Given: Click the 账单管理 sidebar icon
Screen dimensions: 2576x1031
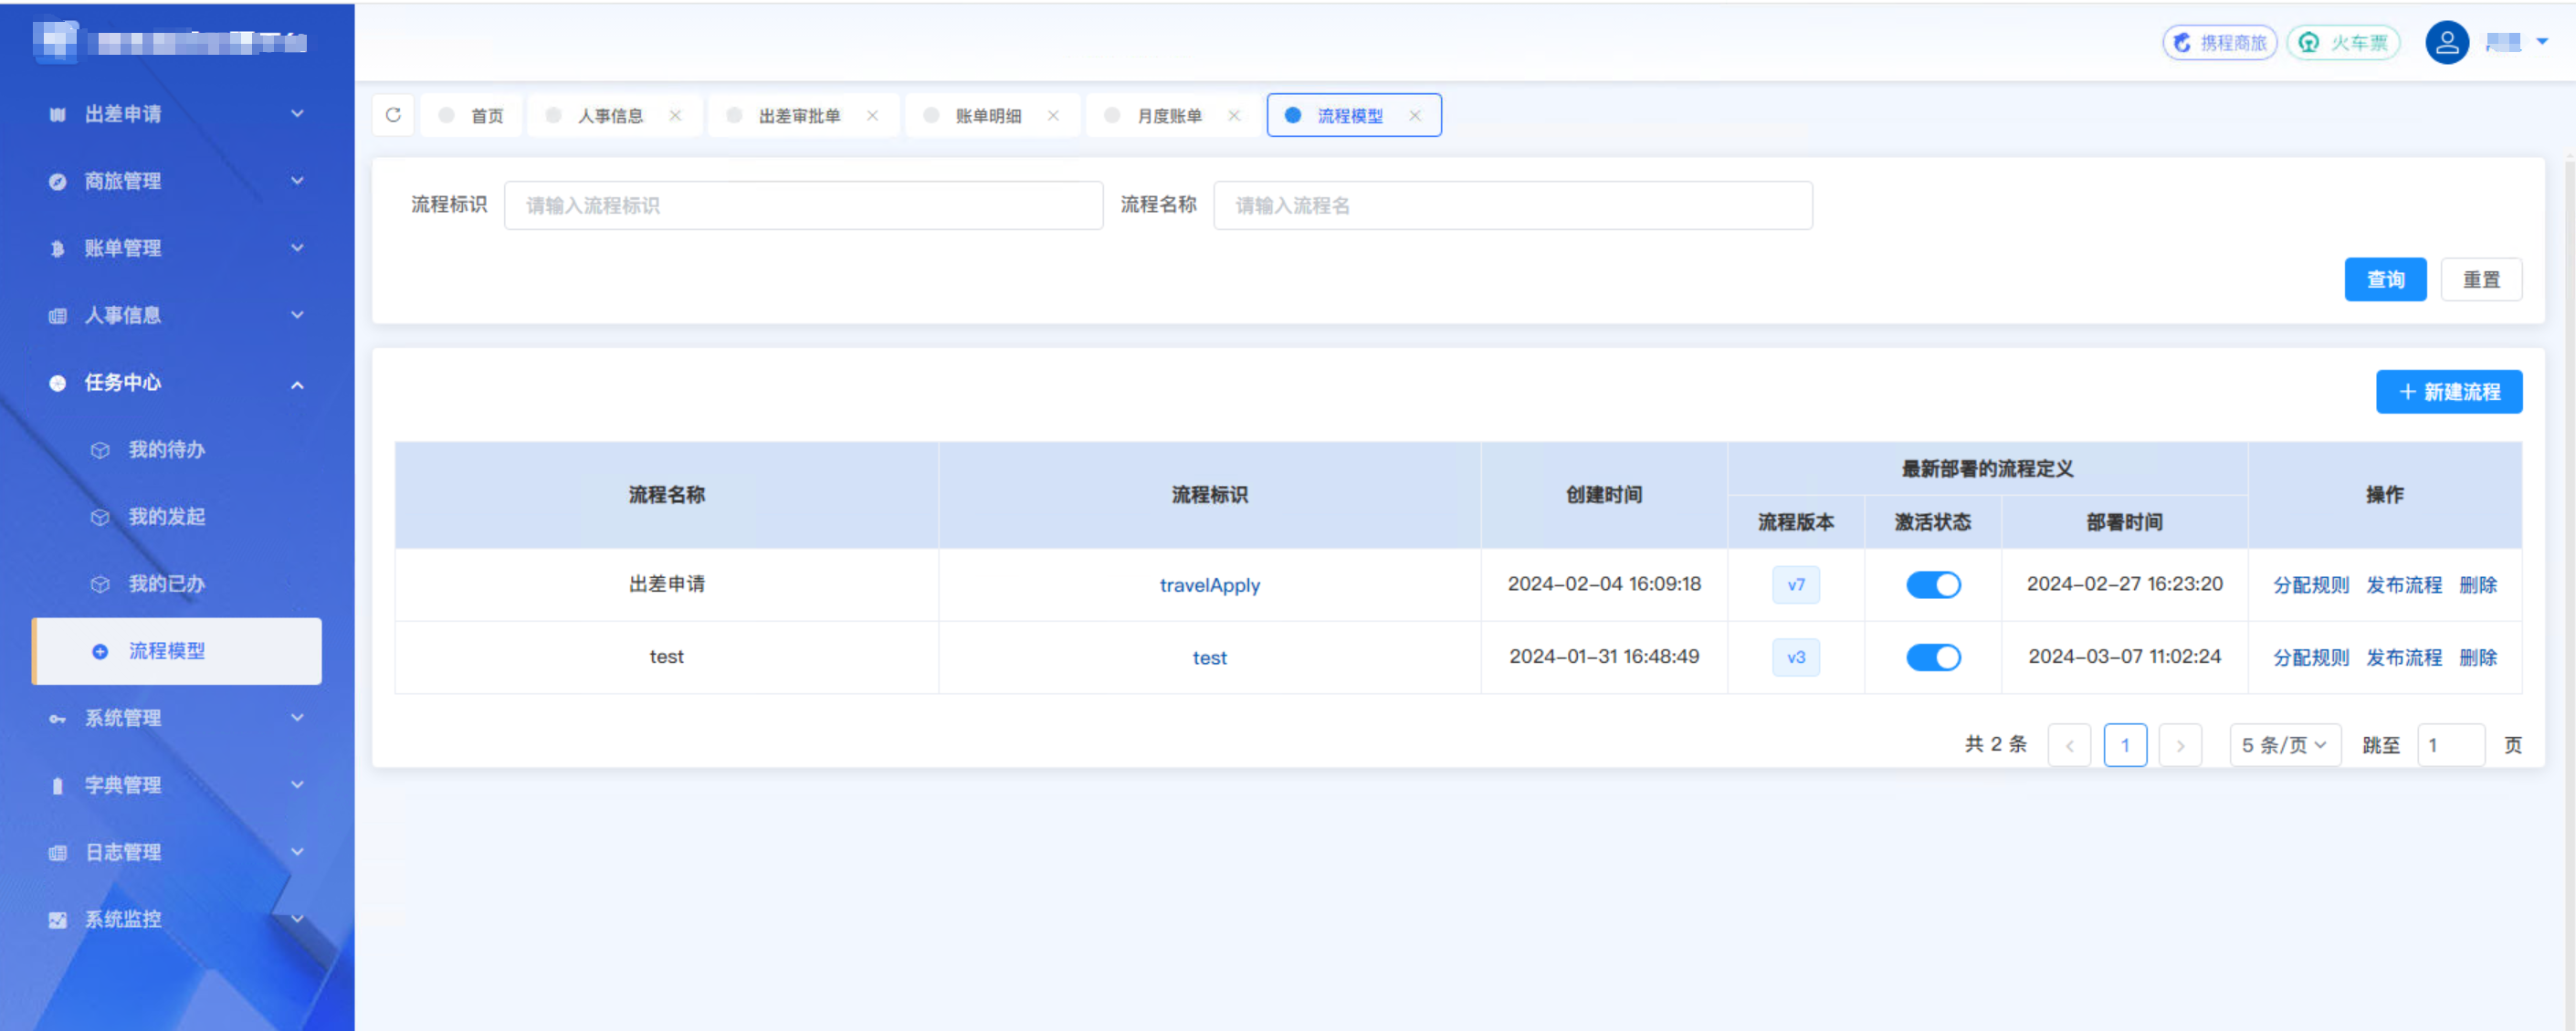Looking at the screenshot, I should tap(58, 248).
